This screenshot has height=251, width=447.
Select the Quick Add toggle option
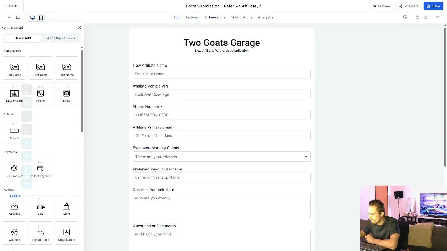pos(23,38)
